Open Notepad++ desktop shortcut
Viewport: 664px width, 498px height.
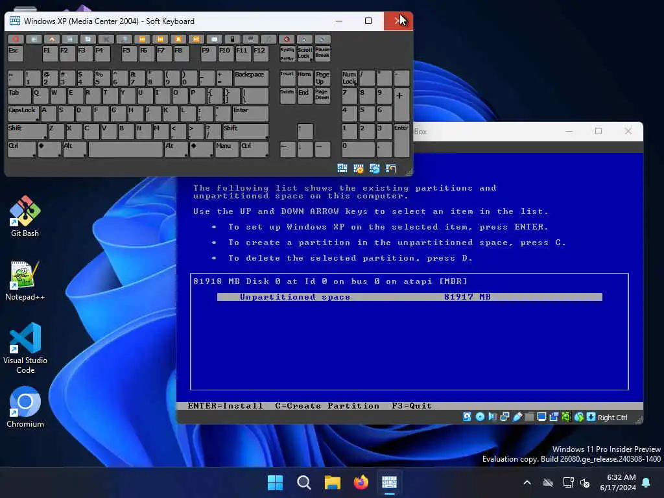[x=25, y=280]
